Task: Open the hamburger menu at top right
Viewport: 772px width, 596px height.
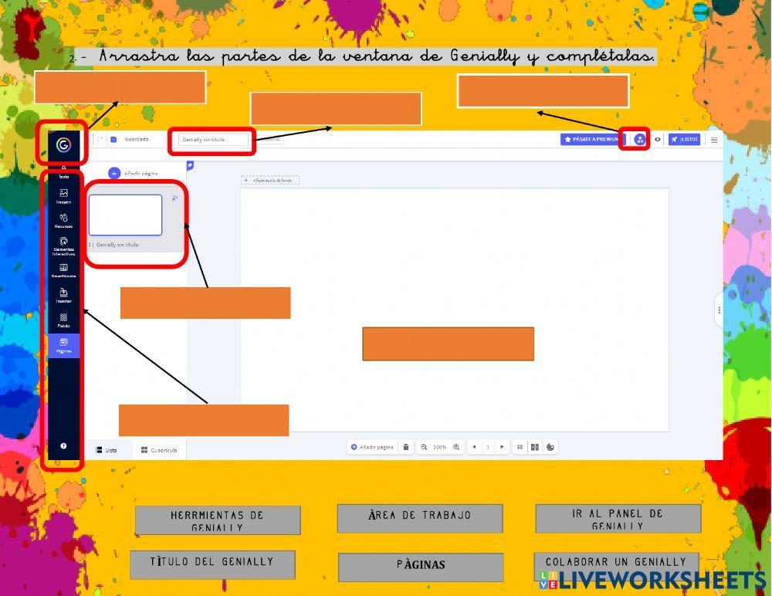Action: pyautogui.click(x=714, y=140)
